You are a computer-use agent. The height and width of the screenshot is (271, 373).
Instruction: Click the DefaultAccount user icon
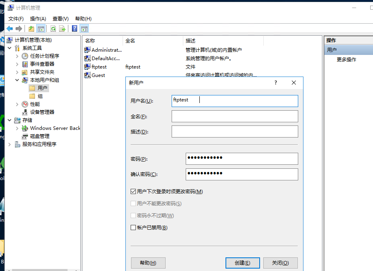pyautogui.click(x=87, y=58)
